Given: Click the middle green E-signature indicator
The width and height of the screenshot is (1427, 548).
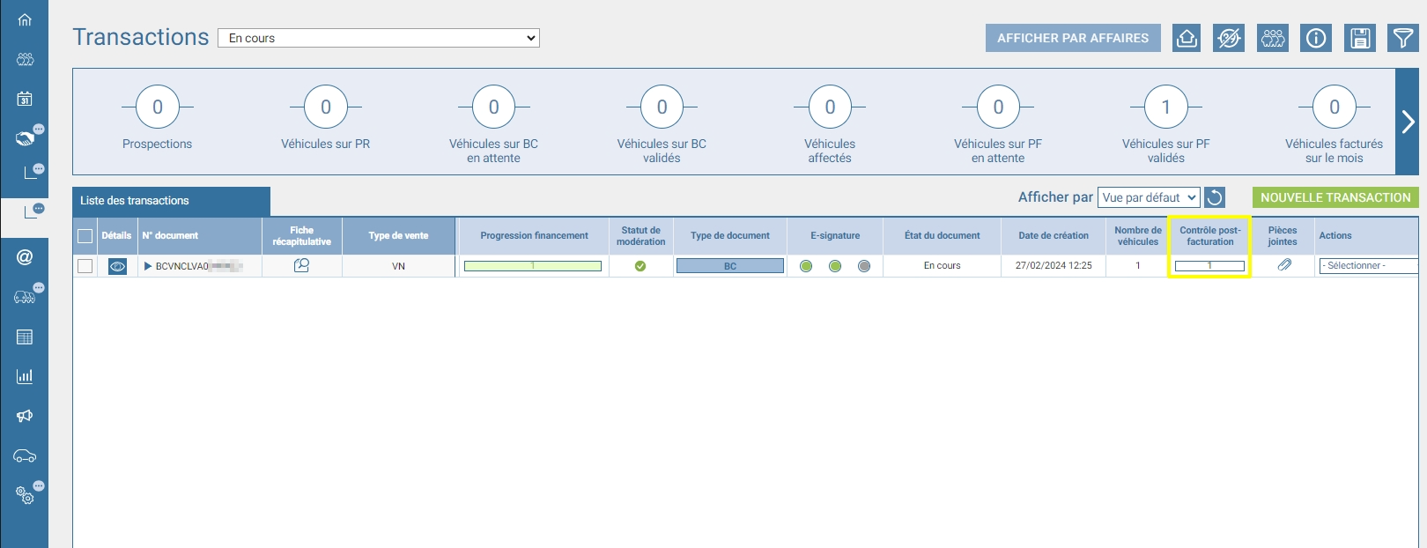Looking at the screenshot, I should pos(835,266).
